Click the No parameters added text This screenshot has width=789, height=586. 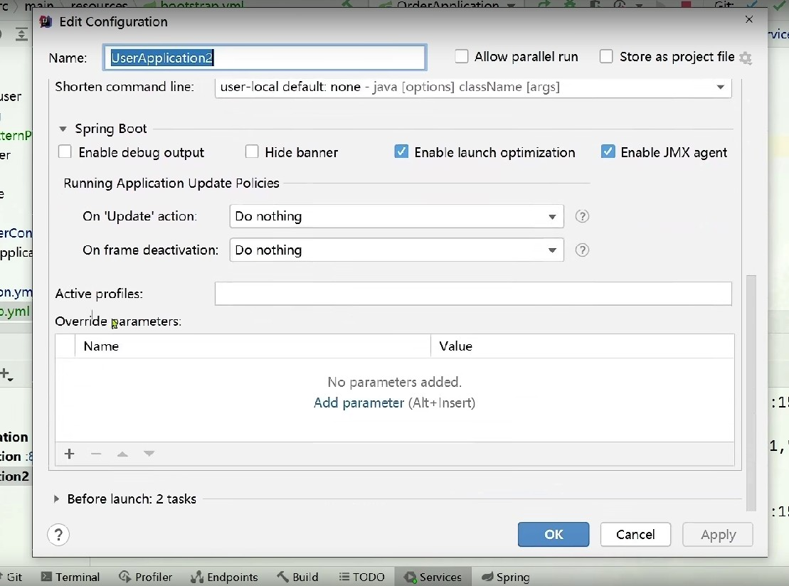[394, 383]
